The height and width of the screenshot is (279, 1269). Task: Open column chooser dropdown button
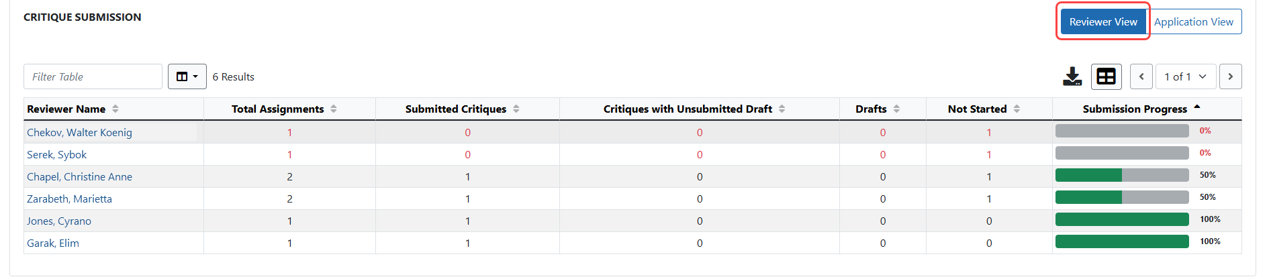(x=187, y=76)
